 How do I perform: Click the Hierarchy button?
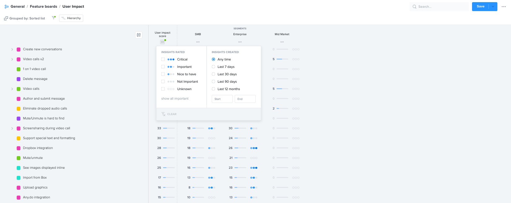point(71,18)
